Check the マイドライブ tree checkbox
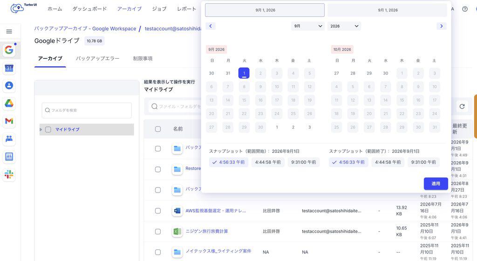477x261 pixels. (48, 130)
